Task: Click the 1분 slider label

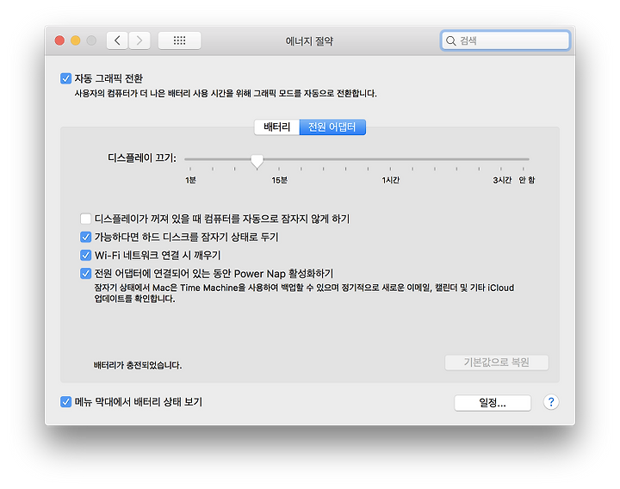Action: (190, 180)
